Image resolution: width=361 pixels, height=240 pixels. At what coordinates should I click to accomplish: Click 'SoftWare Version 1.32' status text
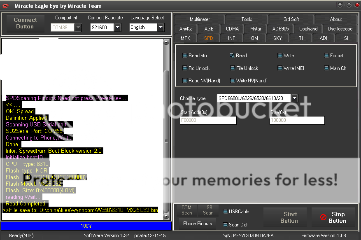point(106,235)
